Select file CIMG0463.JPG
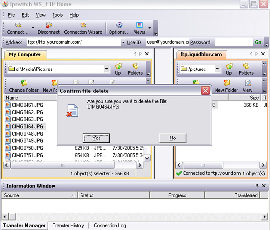Viewport: 270px width, 230px height. pyautogui.click(x=27, y=119)
